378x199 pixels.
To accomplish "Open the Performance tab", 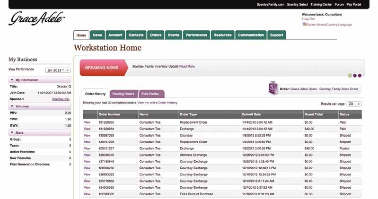I will pyautogui.click(x=196, y=35).
